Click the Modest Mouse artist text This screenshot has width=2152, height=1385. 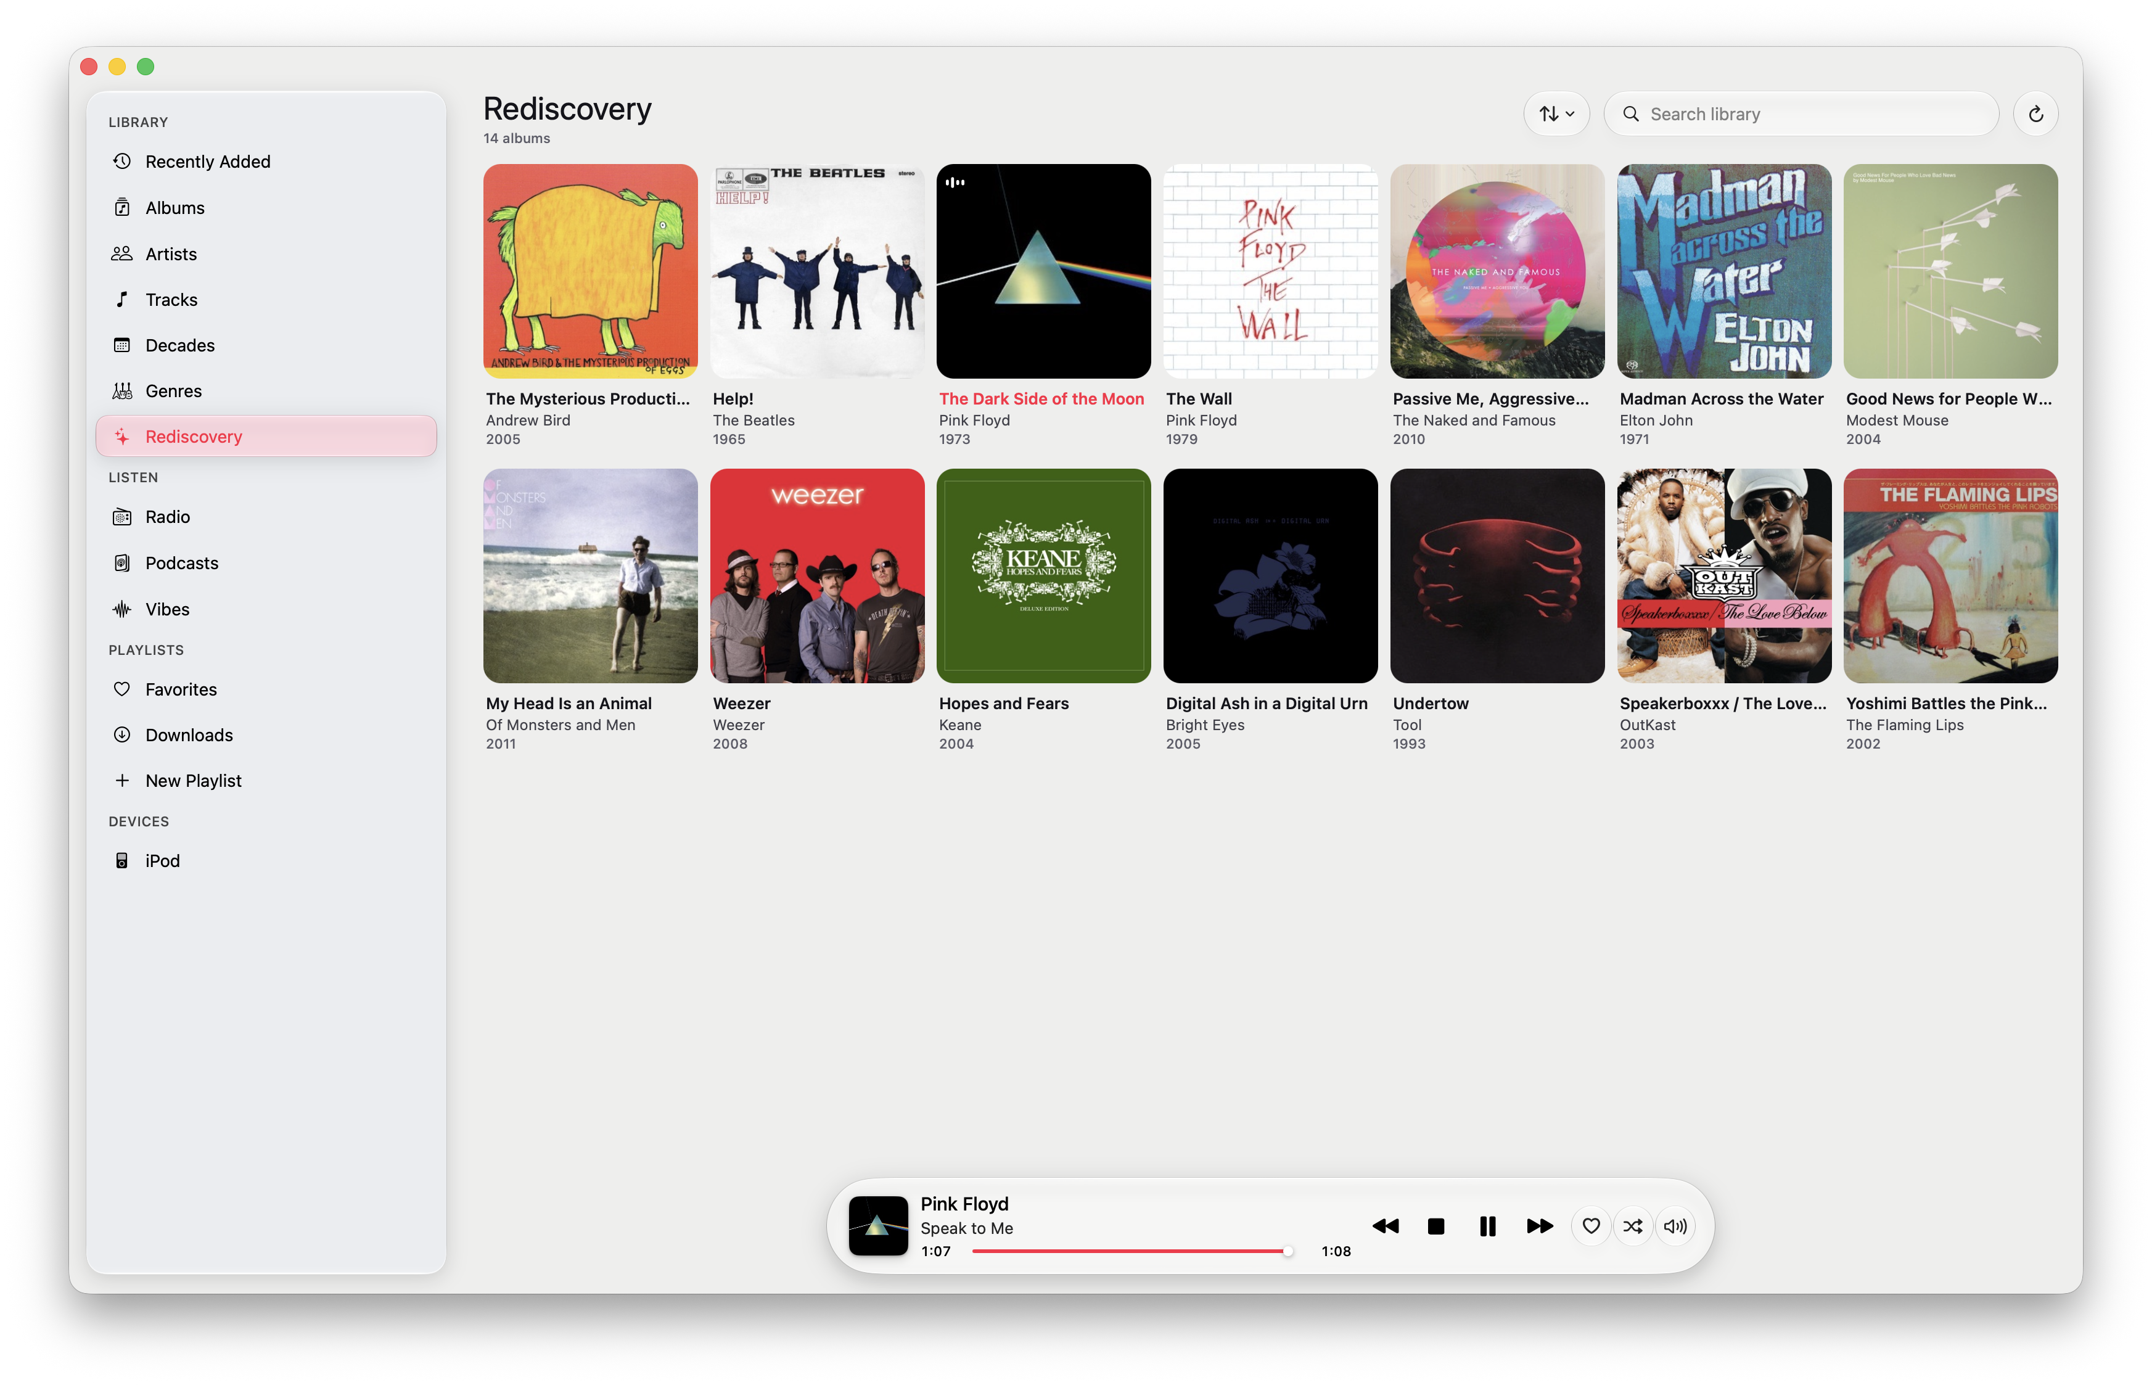click(1897, 420)
